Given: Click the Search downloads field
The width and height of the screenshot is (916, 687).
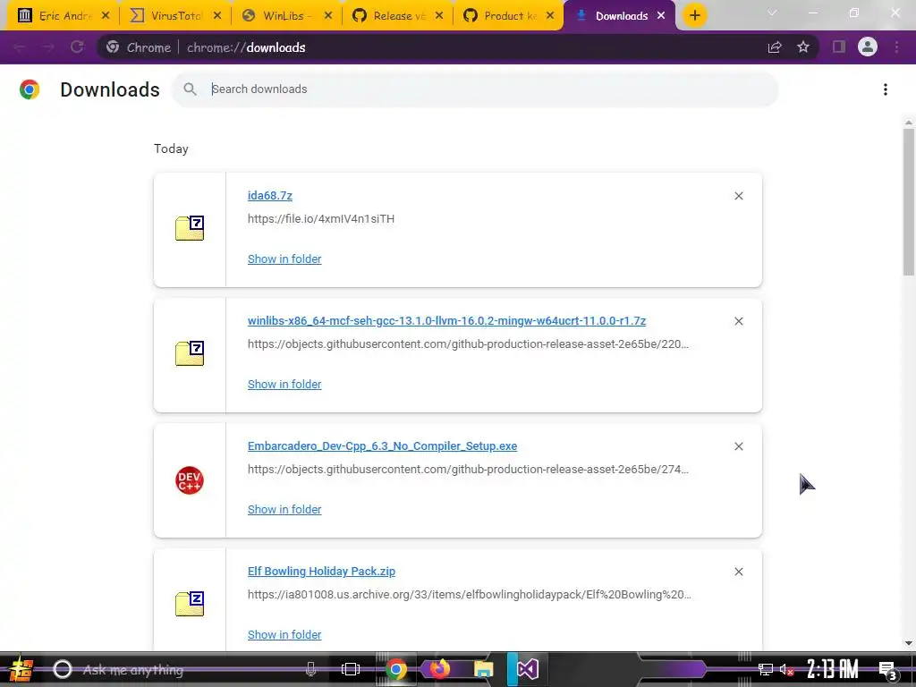Looking at the screenshot, I should tap(475, 89).
